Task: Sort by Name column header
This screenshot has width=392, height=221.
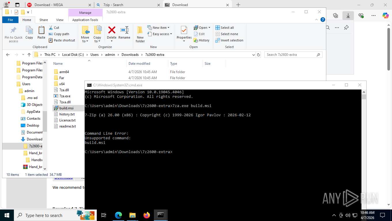Action: 58,64
